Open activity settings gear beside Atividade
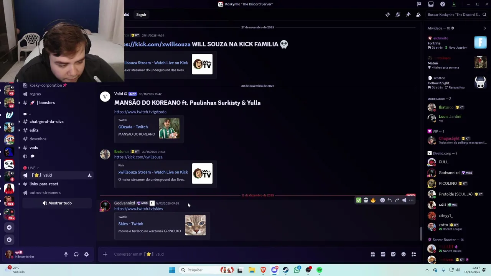491x276 pixels. click(453, 28)
